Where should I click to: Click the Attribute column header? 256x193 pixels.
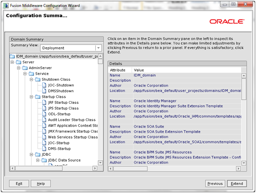click(x=120, y=70)
